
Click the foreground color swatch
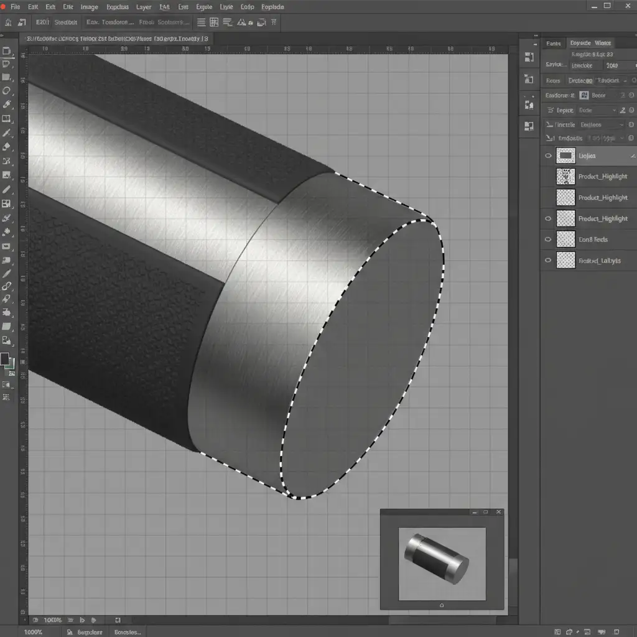tap(5, 359)
